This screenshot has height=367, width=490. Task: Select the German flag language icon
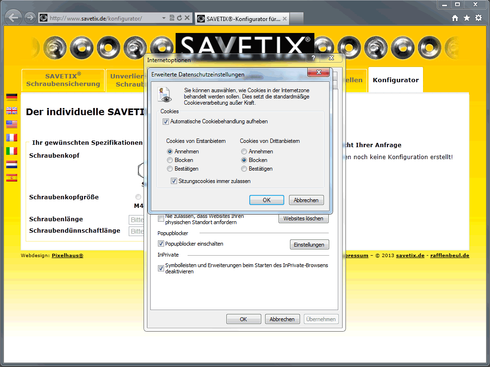point(11,97)
